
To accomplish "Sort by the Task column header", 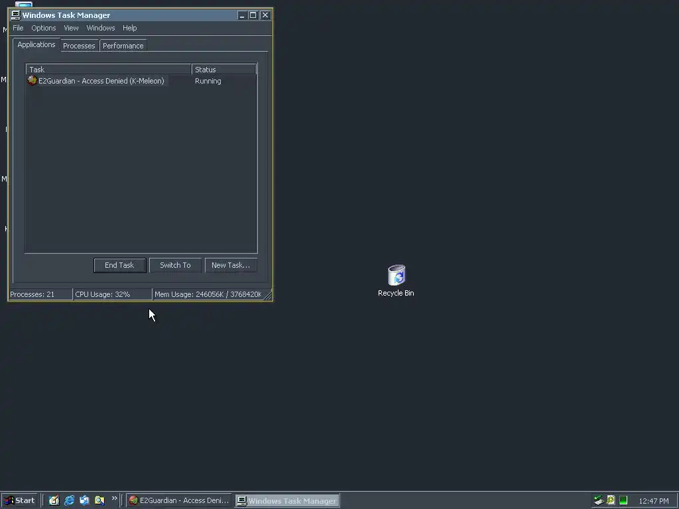I will (x=109, y=69).
